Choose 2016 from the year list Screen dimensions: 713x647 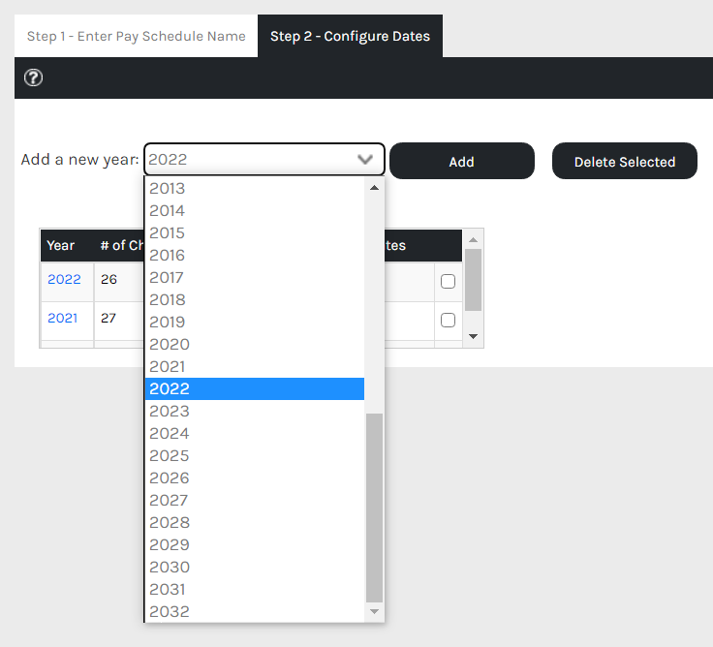coord(255,255)
